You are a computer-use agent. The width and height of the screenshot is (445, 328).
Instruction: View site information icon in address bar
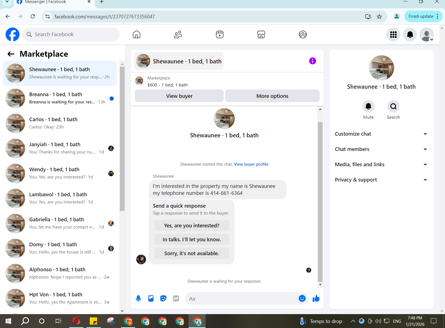(x=48, y=16)
